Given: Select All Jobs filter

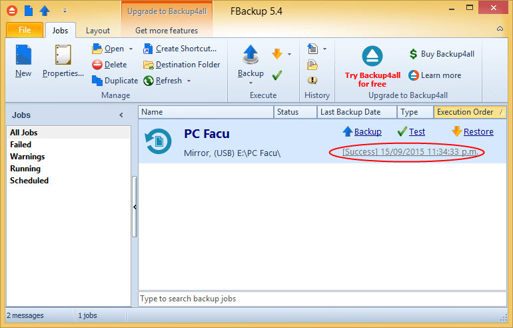Looking at the screenshot, I should click(69, 133).
